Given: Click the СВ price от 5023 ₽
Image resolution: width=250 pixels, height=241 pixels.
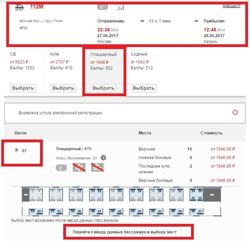Looking at the screenshot, I should click(x=19, y=62).
